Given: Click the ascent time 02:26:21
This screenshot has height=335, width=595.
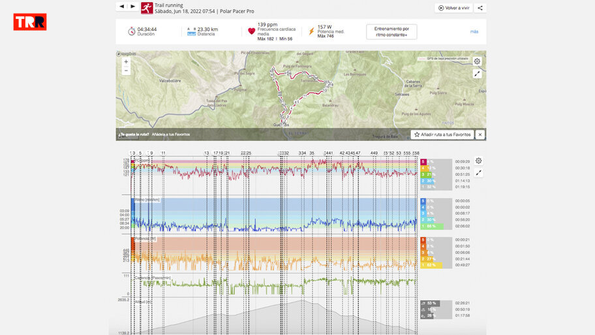Looking at the screenshot, I should (463, 304).
